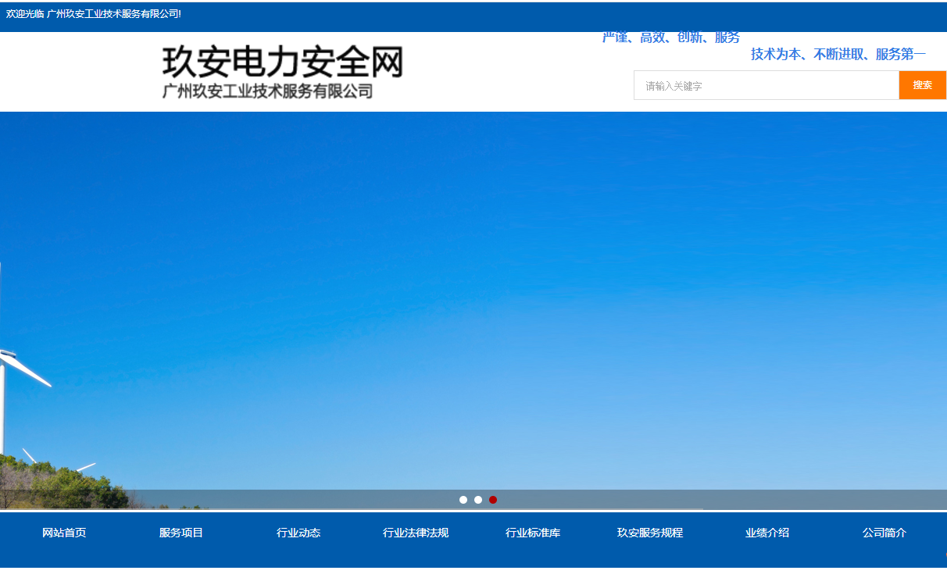The width and height of the screenshot is (947, 574).
Task: Select the red active carousel dot
Action: click(493, 500)
